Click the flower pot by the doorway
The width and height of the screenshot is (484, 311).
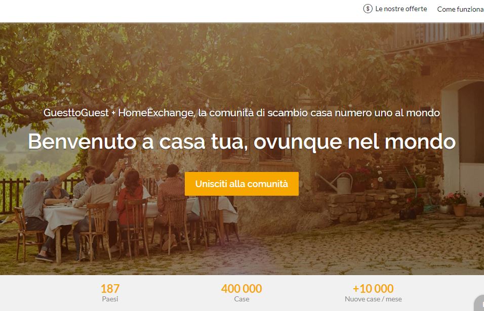click(460, 209)
